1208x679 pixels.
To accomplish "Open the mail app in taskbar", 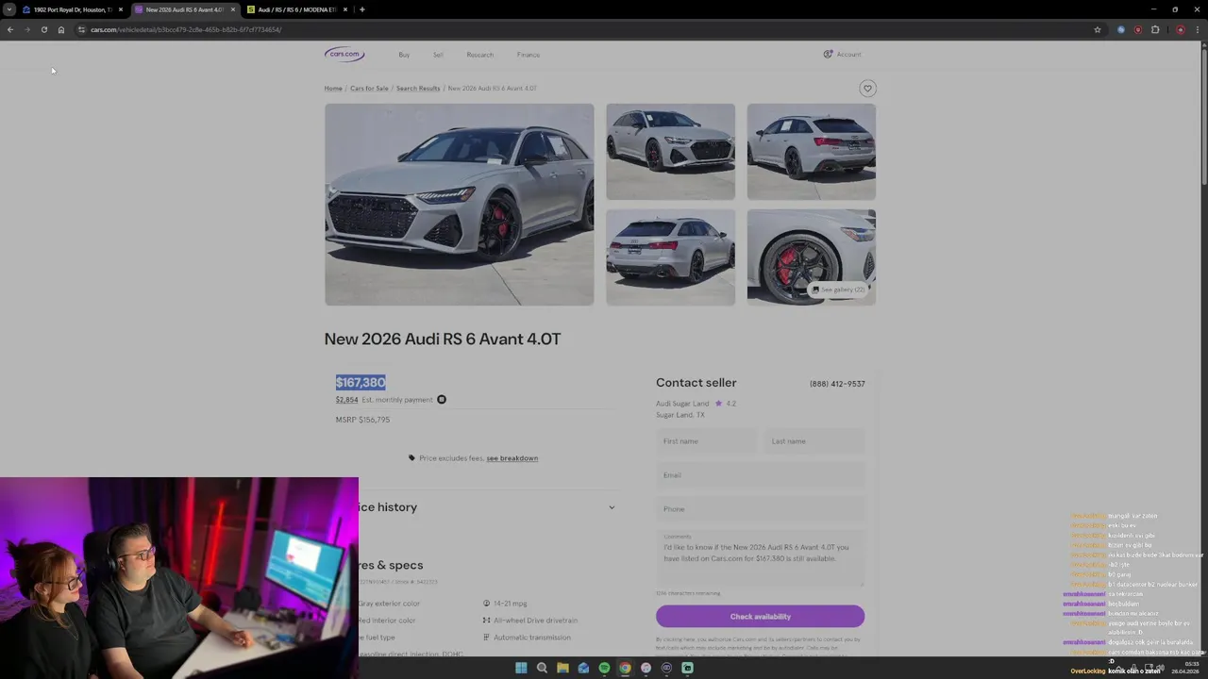I will [583, 668].
